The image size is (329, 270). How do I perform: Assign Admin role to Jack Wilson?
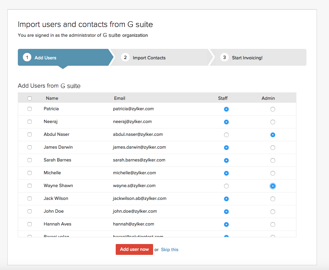pos(273,199)
